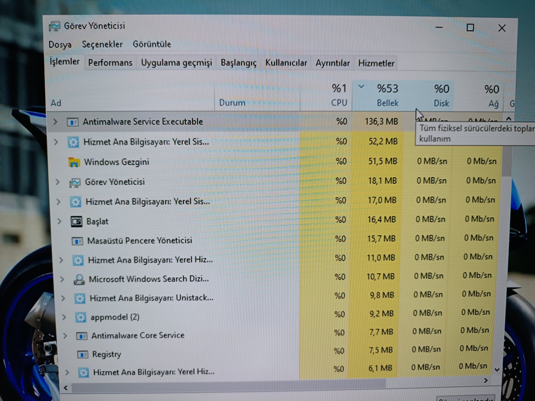Click the Registry process icon
Screen dimensions: 535x401
pyautogui.click(x=82, y=354)
